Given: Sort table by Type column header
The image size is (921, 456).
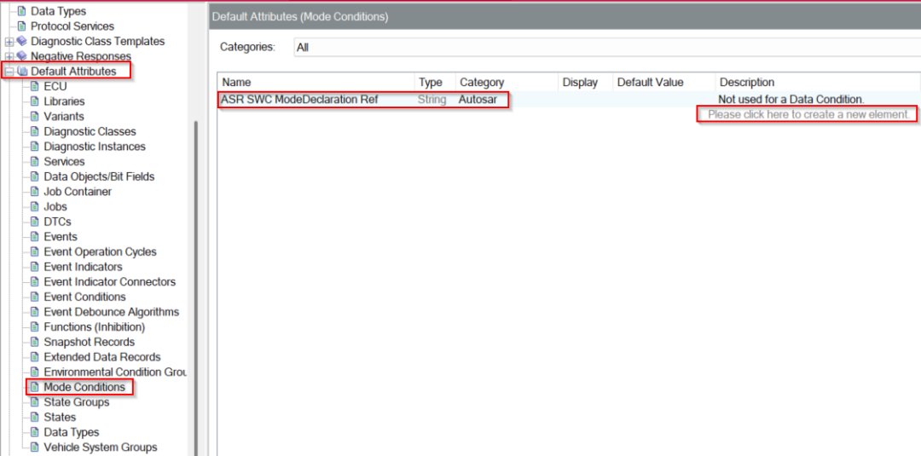Looking at the screenshot, I should 435,82.
